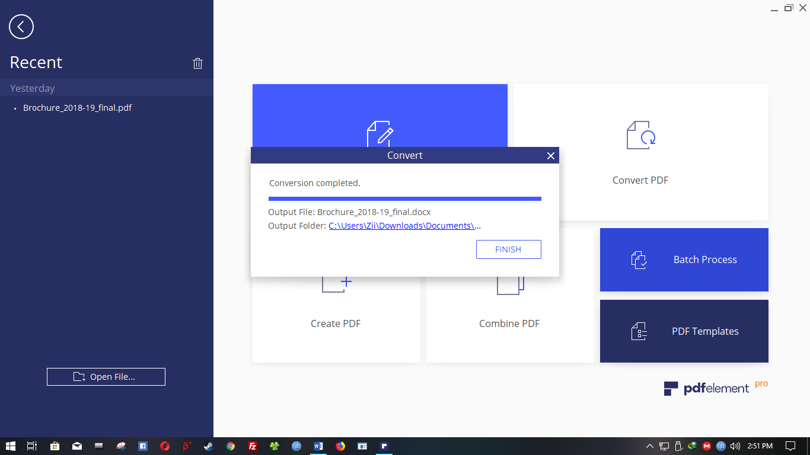810x455 pixels.
Task: Click the network tray icon
Action: (x=664, y=446)
